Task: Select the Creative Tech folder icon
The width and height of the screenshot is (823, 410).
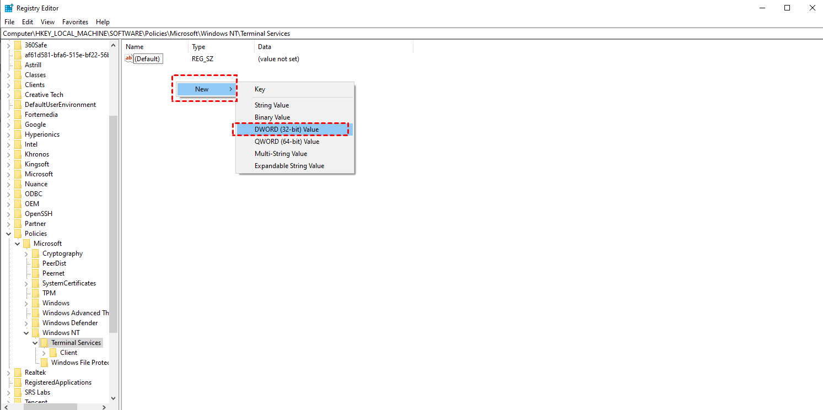Action: point(18,95)
